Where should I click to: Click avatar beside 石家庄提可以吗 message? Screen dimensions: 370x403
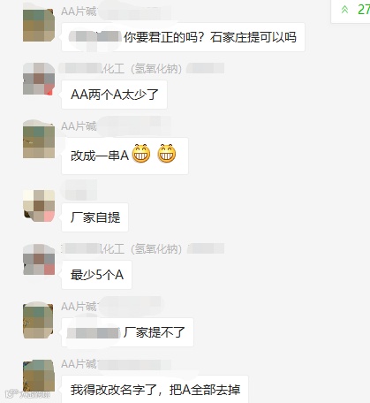(x=39, y=25)
